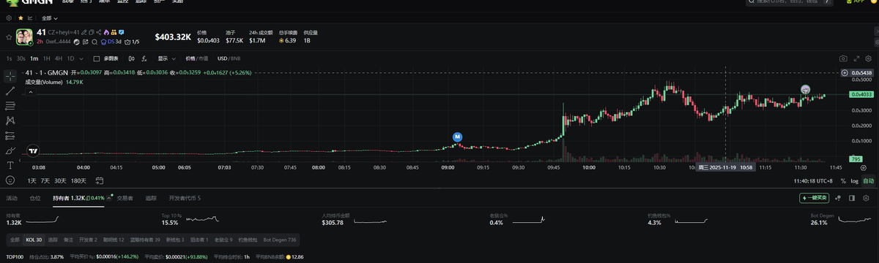
Task: Click the plus icon beside price 0.0₄5438
Action: pyautogui.click(x=845, y=73)
